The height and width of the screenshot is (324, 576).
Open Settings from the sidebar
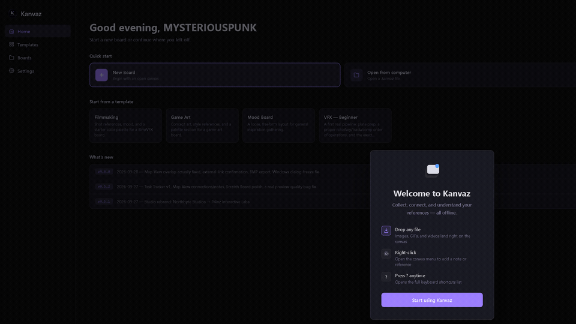38,71
